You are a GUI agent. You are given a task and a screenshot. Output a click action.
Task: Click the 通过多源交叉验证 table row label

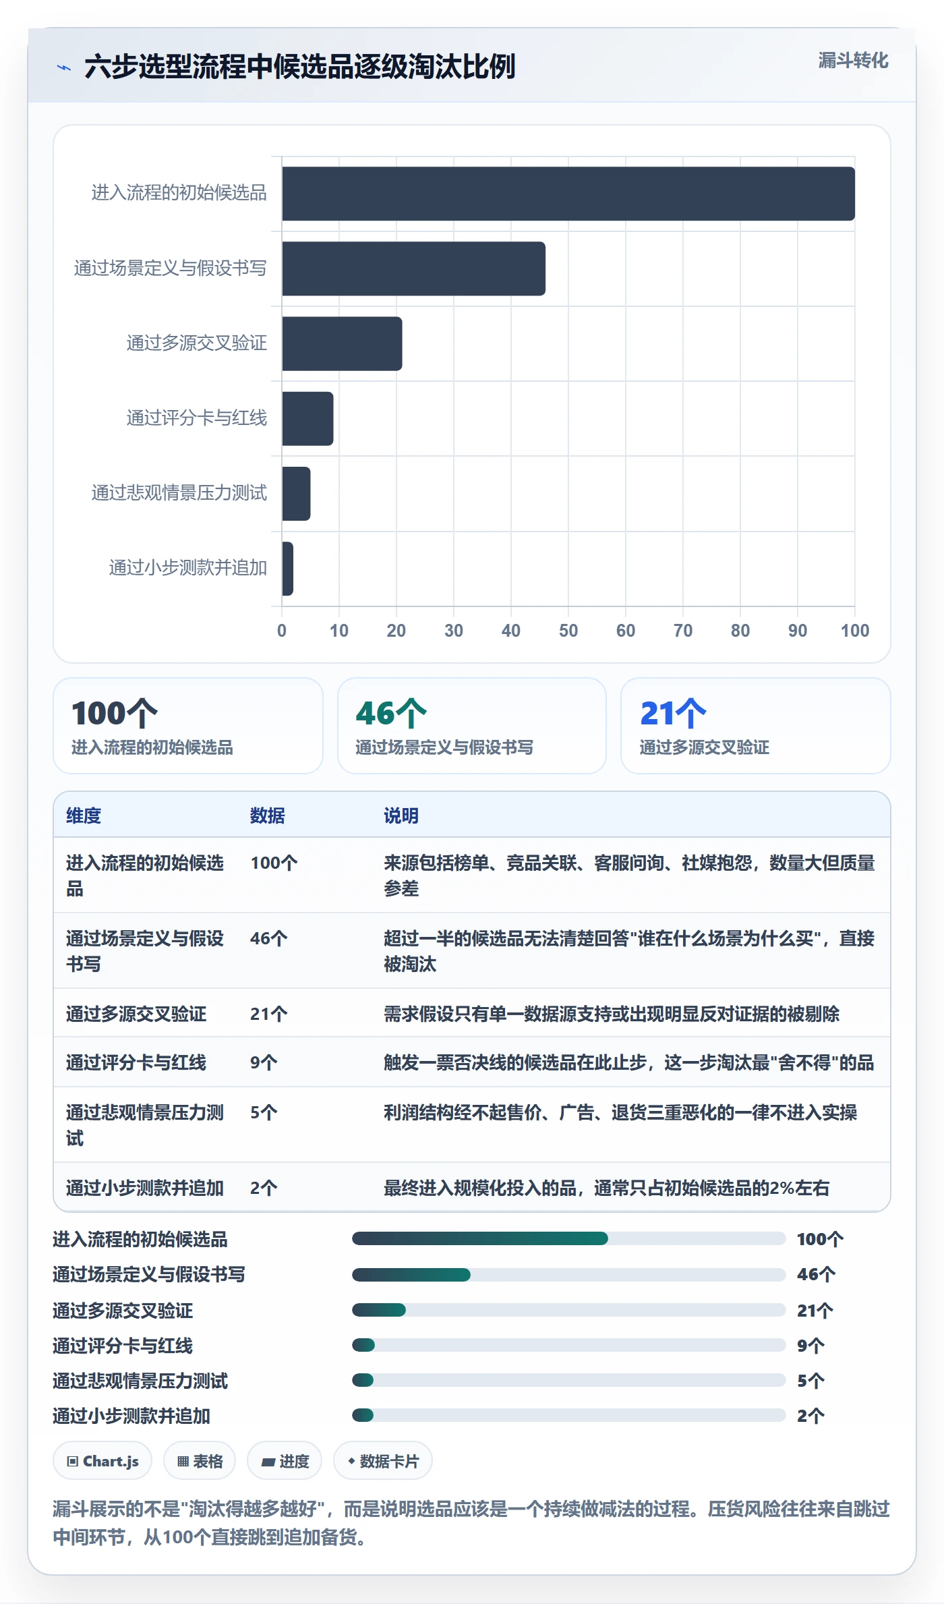[x=136, y=1014]
